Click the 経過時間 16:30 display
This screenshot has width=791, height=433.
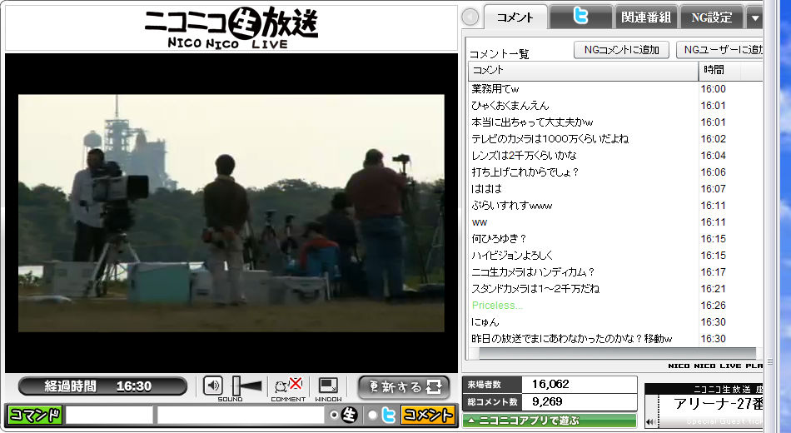point(102,386)
